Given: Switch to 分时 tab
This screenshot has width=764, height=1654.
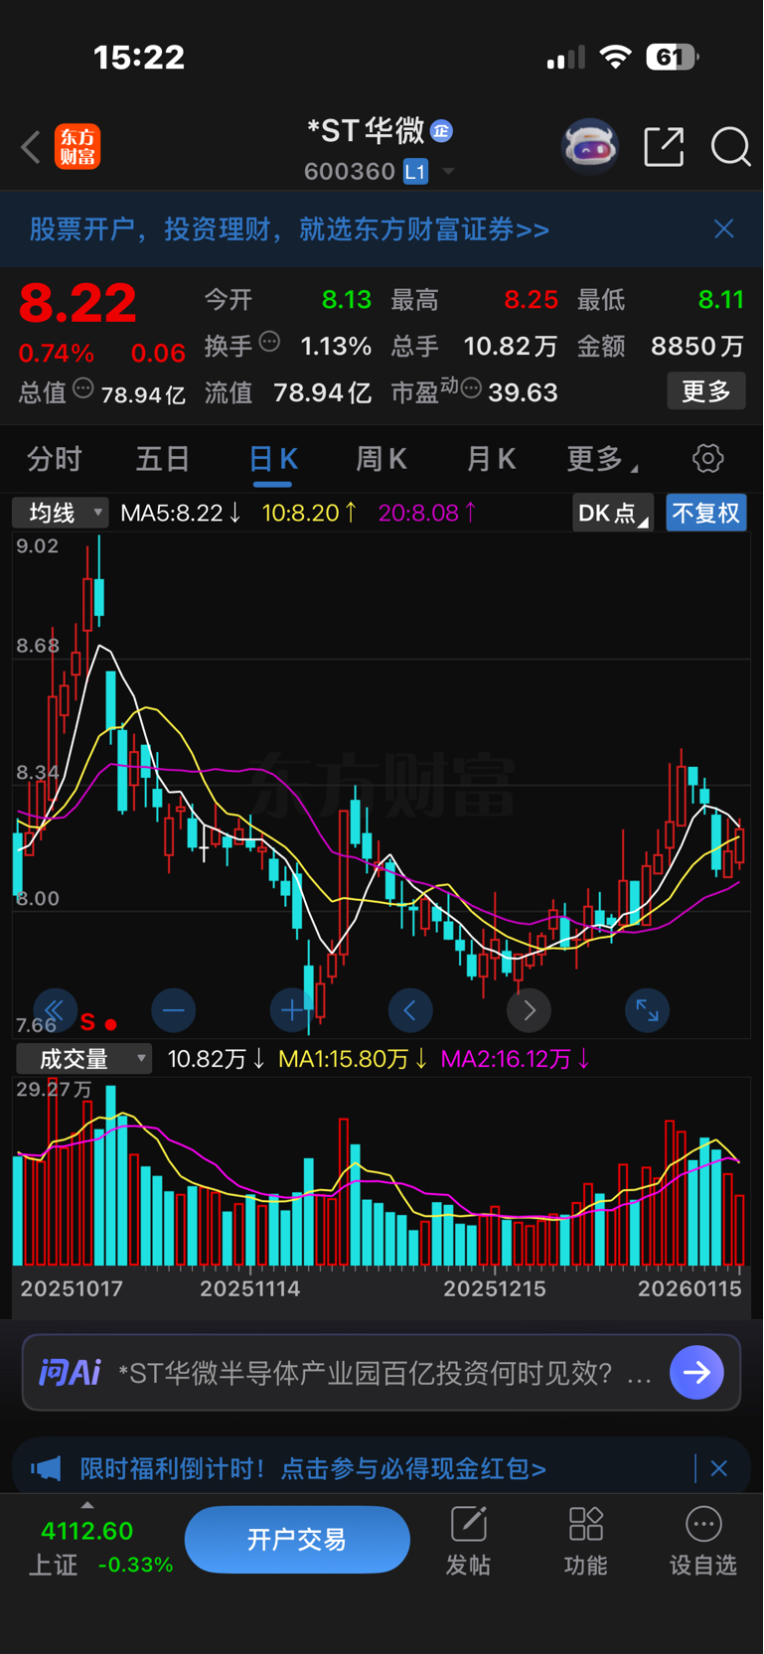Looking at the screenshot, I should (x=55, y=459).
